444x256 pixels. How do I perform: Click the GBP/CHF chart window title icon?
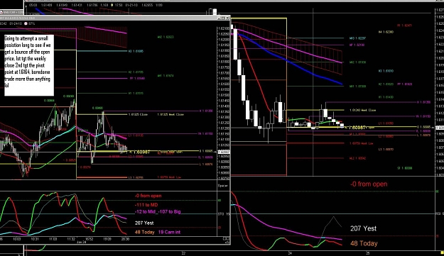tap(1, 13)
